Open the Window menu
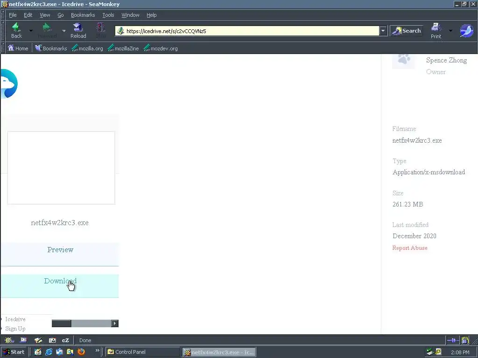 [131, 15]
